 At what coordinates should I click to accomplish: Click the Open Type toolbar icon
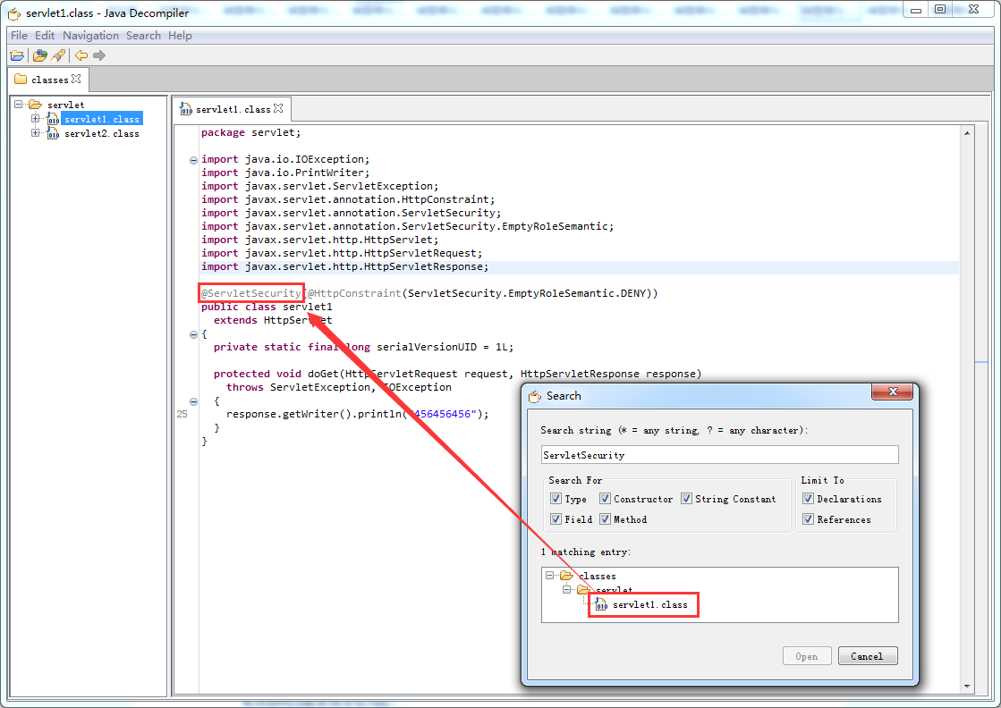39,55
